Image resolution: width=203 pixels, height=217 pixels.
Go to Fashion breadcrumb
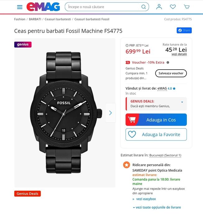point(20,19)
